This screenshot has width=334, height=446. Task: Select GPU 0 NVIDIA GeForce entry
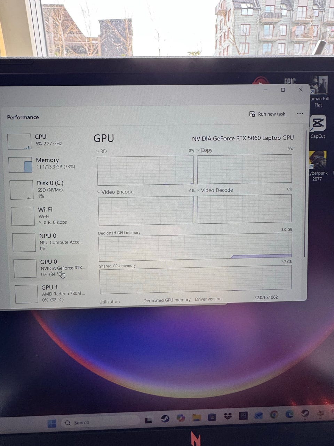pyautogui.click(x=50, y=268)
